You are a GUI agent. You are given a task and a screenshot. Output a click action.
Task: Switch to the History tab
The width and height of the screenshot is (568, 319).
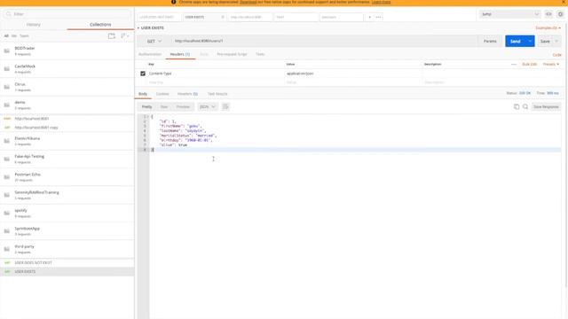(x=34, y=25)
